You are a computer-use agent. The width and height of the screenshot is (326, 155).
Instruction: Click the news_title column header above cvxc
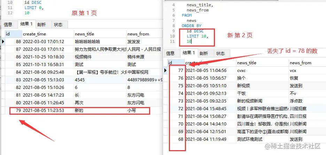(x=263, y=63)
